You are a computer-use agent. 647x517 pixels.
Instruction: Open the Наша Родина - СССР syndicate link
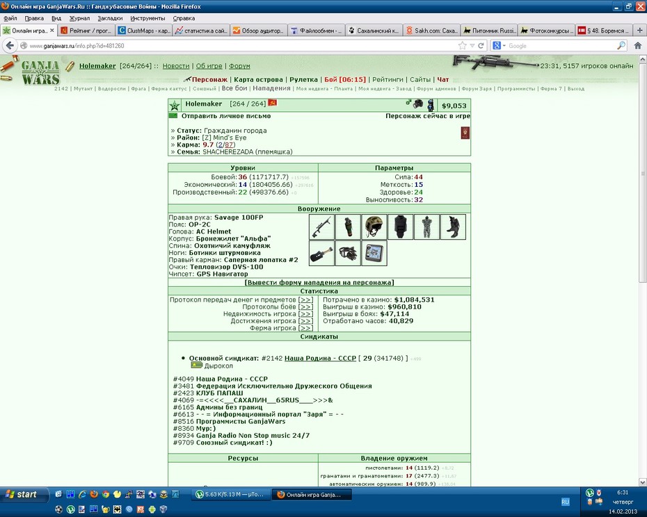coord(320,359)
